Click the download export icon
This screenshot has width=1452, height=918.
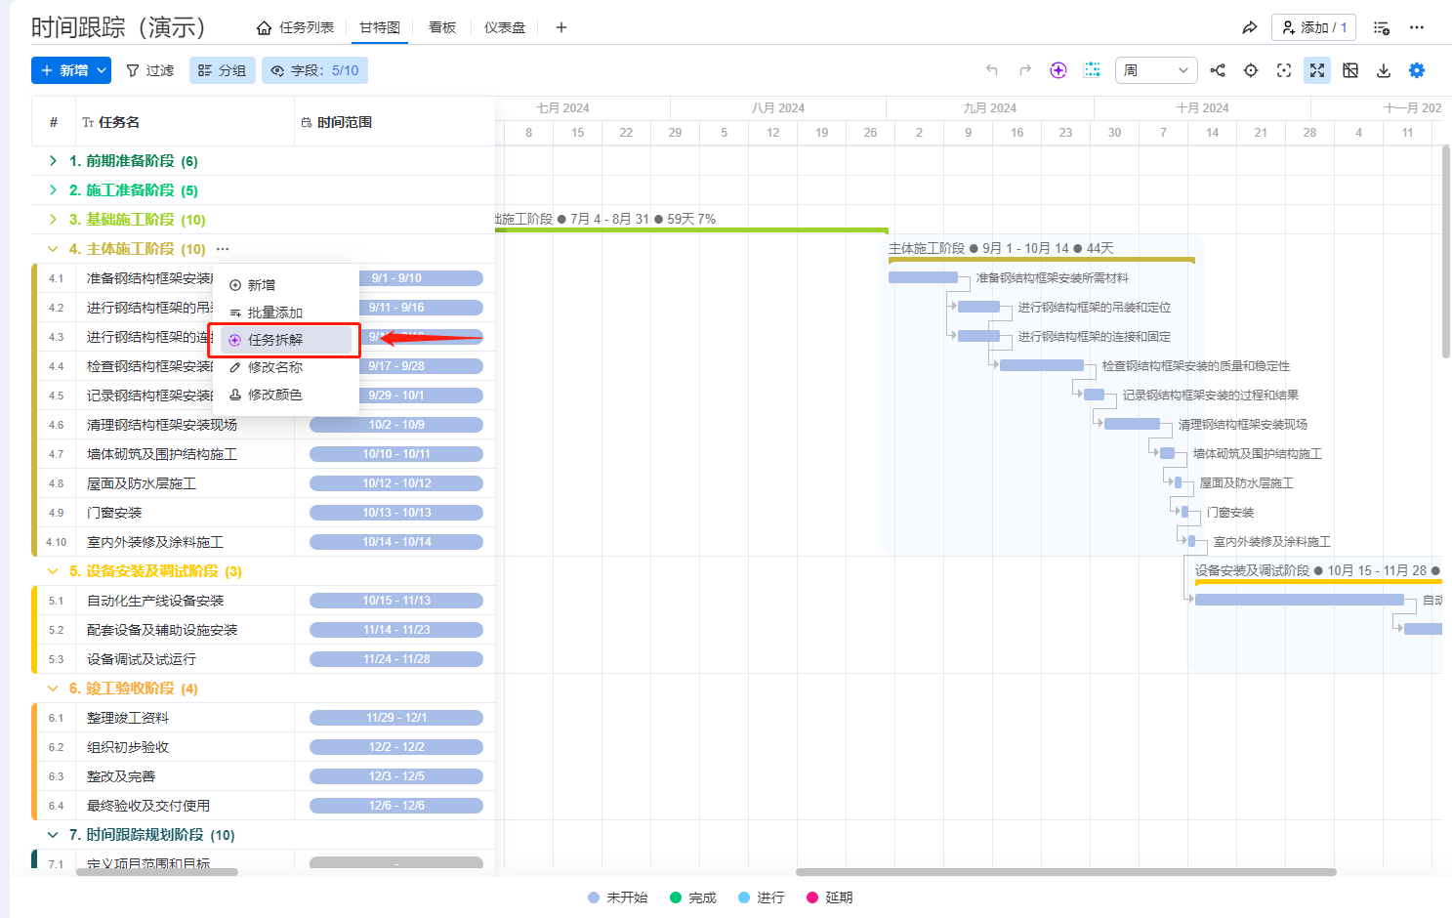(x=1384, y=70)
